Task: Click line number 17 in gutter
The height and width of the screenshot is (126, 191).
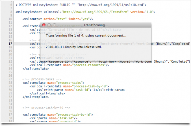Action: 10,44
